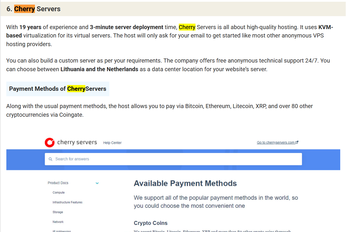Click the red Cherry Servers logo icon
Screen dimensions: 346x232
click(50, 142)
